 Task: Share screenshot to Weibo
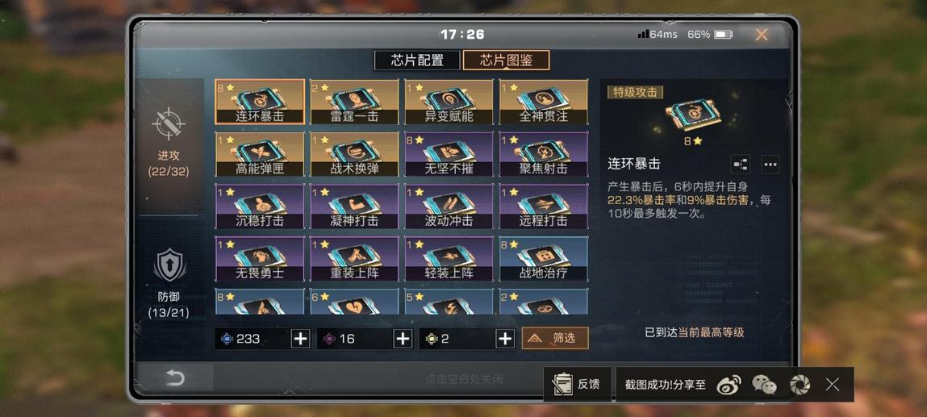pyautogui.click(x=729, y=385)
